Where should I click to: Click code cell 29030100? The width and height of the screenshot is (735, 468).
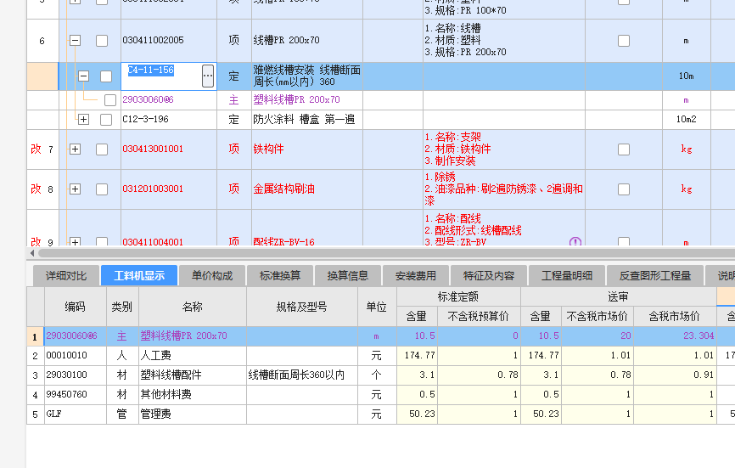pyautogui.click(x=75, y=375)
